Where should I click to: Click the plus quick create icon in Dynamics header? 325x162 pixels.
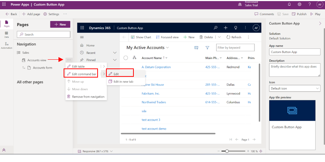pyautogui.click(x=226, y=28)
